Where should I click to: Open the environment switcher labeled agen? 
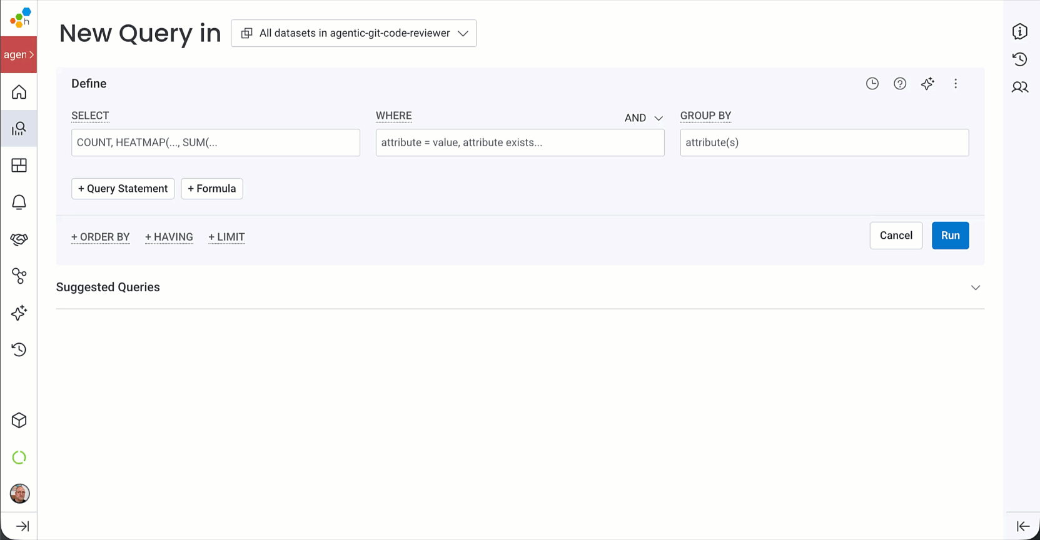(19, 54)
